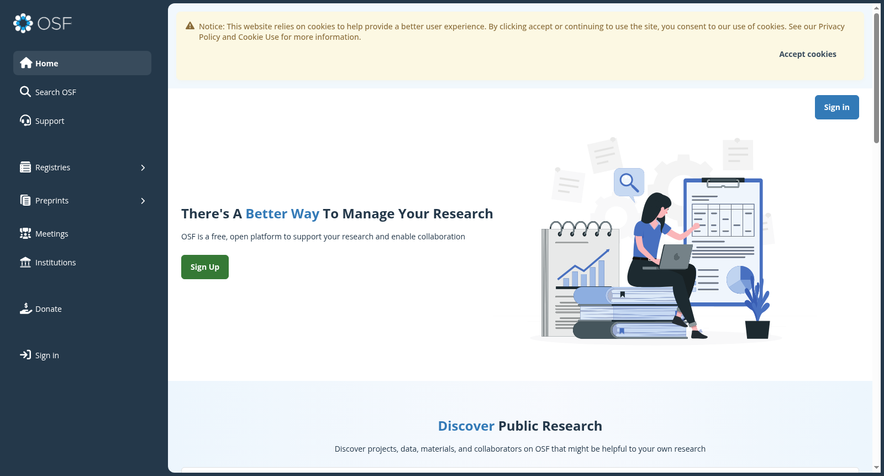Screen dimensions: 884x476
Task: Click the sidebar Sign in arrow icon
Action: coord(25,355)
